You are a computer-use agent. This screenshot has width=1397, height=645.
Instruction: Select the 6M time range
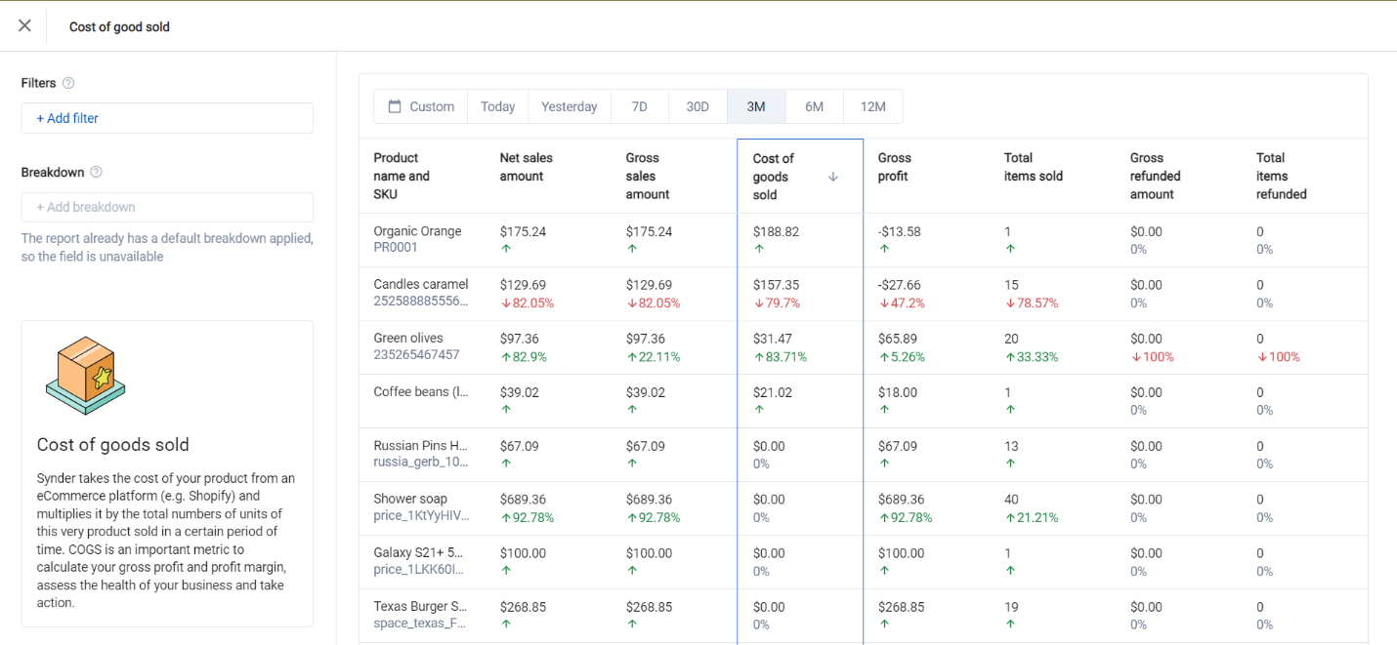point(814,106)
